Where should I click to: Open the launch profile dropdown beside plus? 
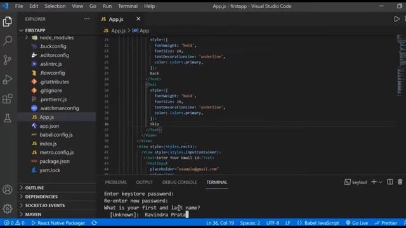click(x=381, y=182)
